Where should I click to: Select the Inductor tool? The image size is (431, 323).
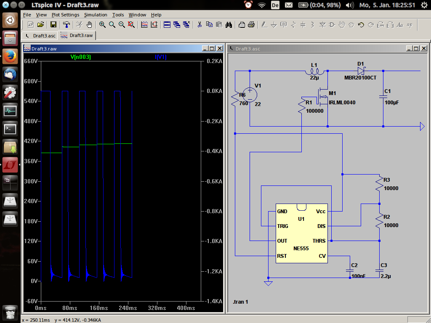313,25
